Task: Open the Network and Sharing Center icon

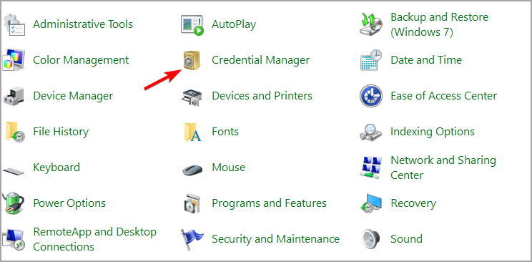Action: pyautogui.click(x=371, y=168)
